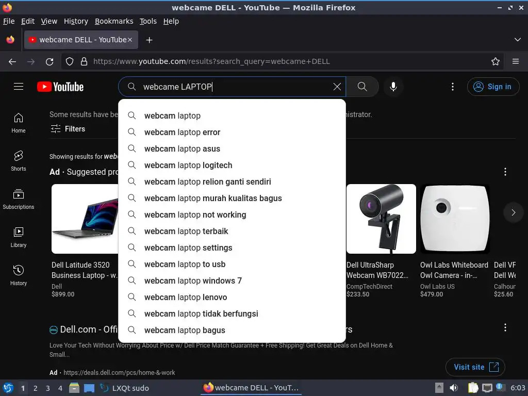The image size is (528, 396).
Task: Open the History menu in menu bar
Action: click(x=76, y=21)
